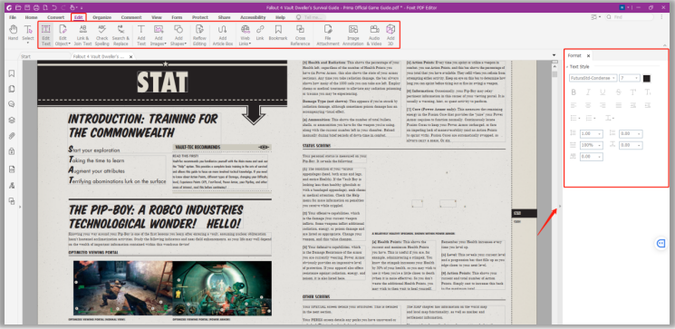Click the Find search field
Screen dimensions: 675x329
[x=632, y=17]
